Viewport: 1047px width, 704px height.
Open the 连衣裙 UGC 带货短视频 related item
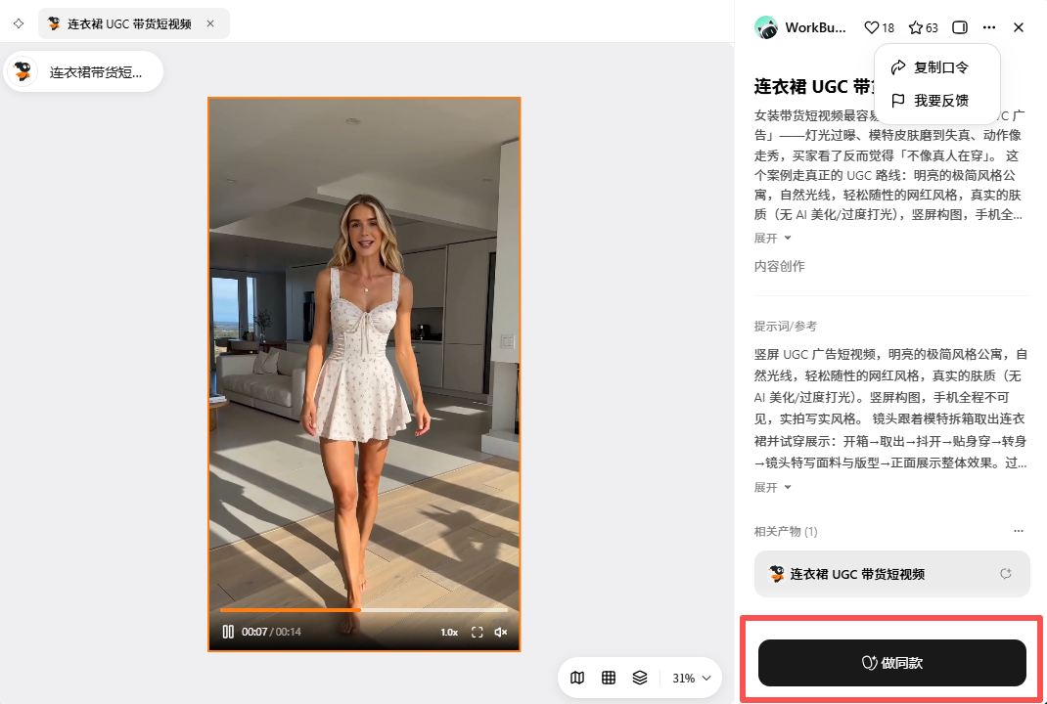892,574
